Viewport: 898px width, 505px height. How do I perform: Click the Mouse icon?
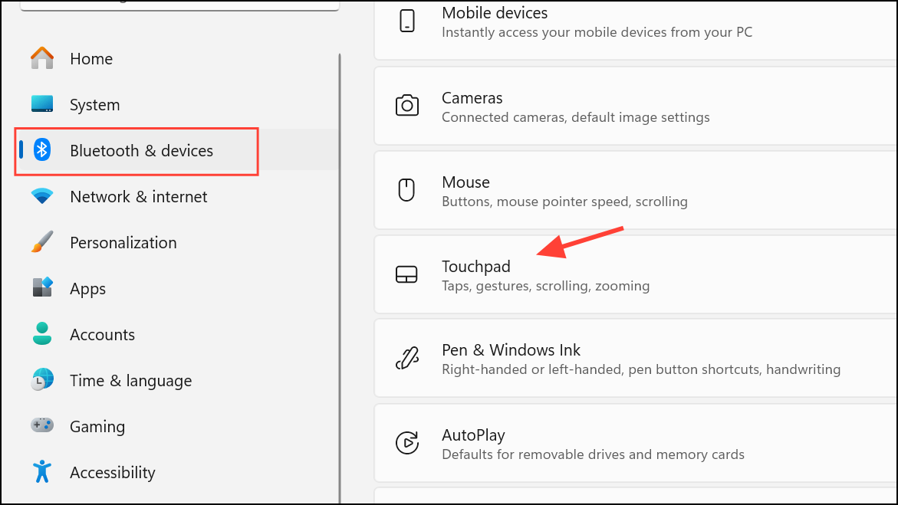point(407,190)
